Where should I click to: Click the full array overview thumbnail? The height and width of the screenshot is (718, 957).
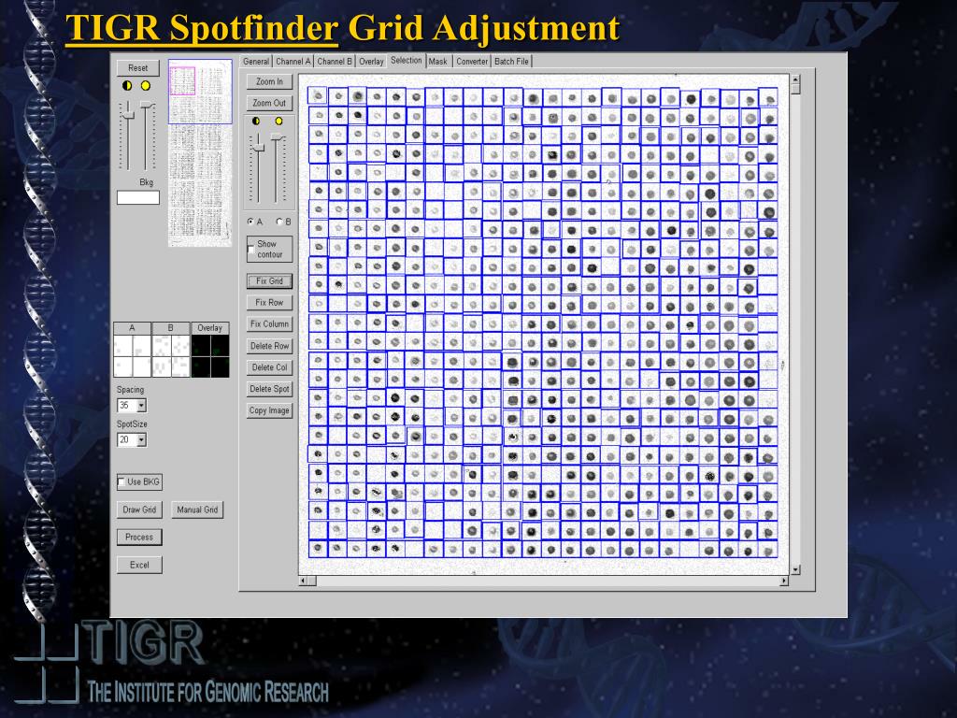click(200, 152)
